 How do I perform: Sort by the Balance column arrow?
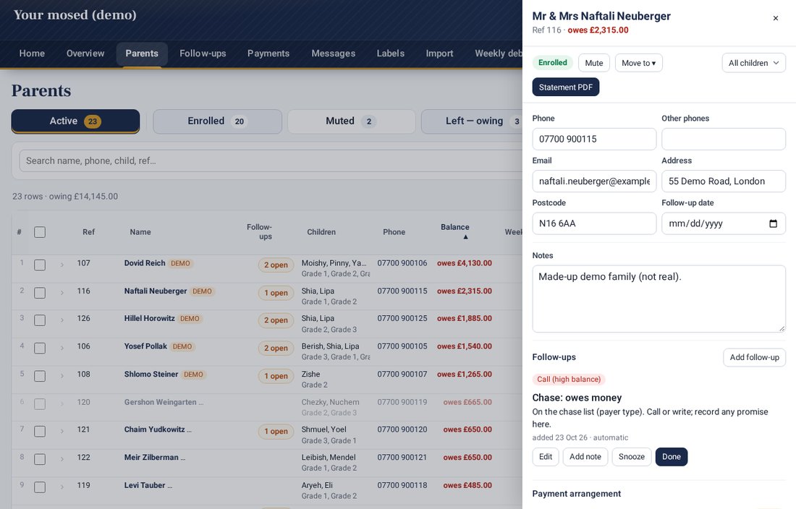pos(465,236)
